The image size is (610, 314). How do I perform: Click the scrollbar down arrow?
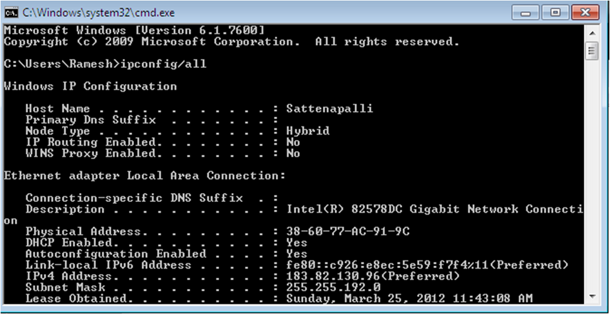592,297
